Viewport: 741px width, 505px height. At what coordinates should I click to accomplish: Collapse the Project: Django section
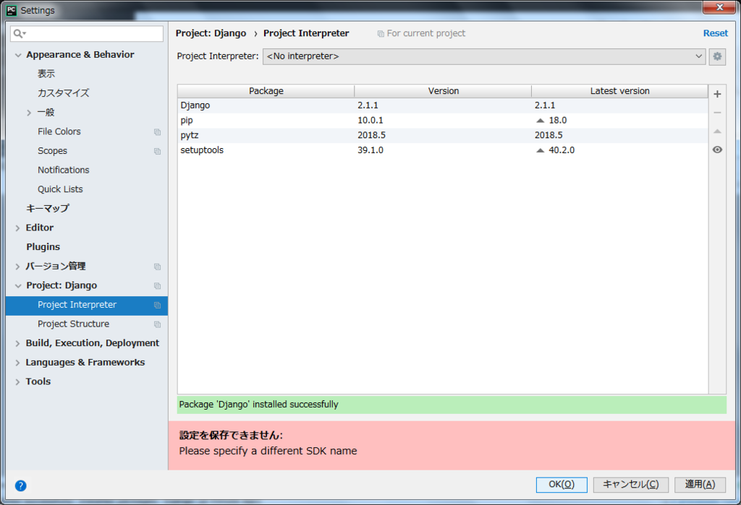coord(18,286)
